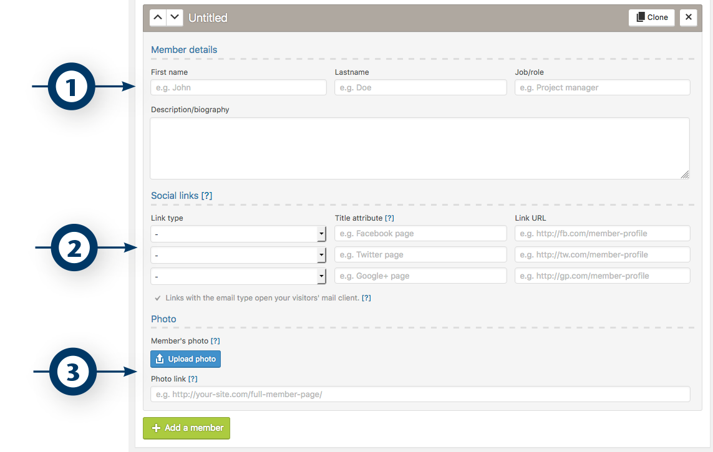The image size is (713, 452).
Task: Open the second Link type dropdown
Action: coord(238,255)
